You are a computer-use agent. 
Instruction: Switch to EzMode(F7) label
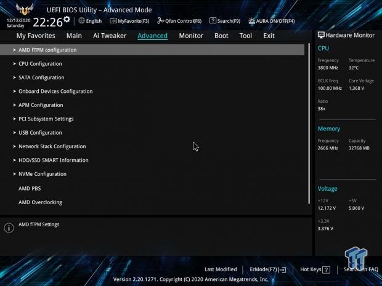click(x=264, y=269)
